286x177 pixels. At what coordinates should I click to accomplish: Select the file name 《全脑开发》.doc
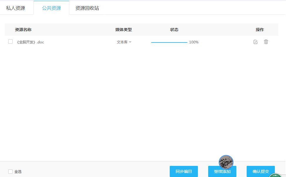coord(30,42)
